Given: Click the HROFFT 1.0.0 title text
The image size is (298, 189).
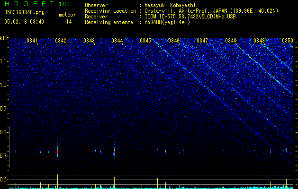Looking at the screenshot, I should point(37,4).
